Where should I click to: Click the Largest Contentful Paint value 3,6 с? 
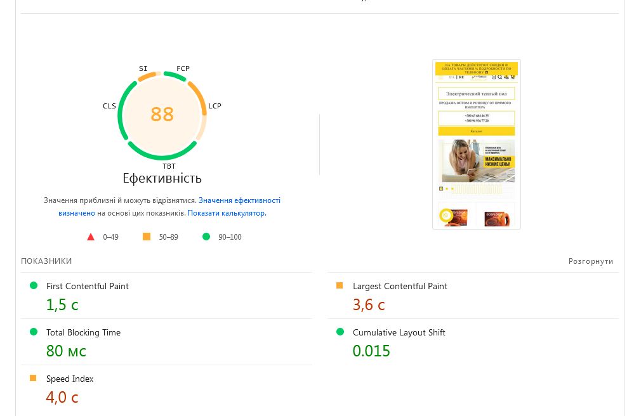369,305
